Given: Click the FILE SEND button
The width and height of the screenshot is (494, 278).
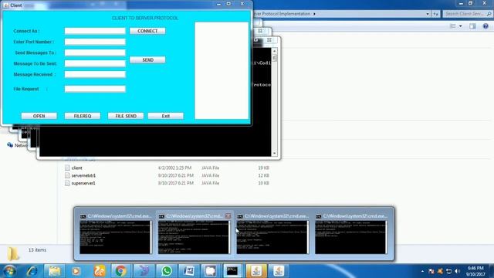Looking at the screenshot, I should (126, 116).
